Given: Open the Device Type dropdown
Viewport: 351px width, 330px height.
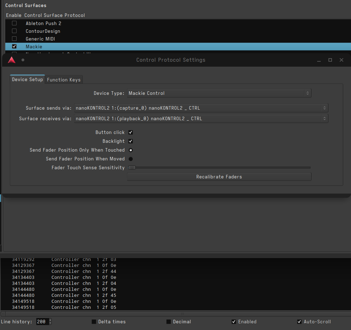Looking at the screenshot, I should (x=219, y=93).
